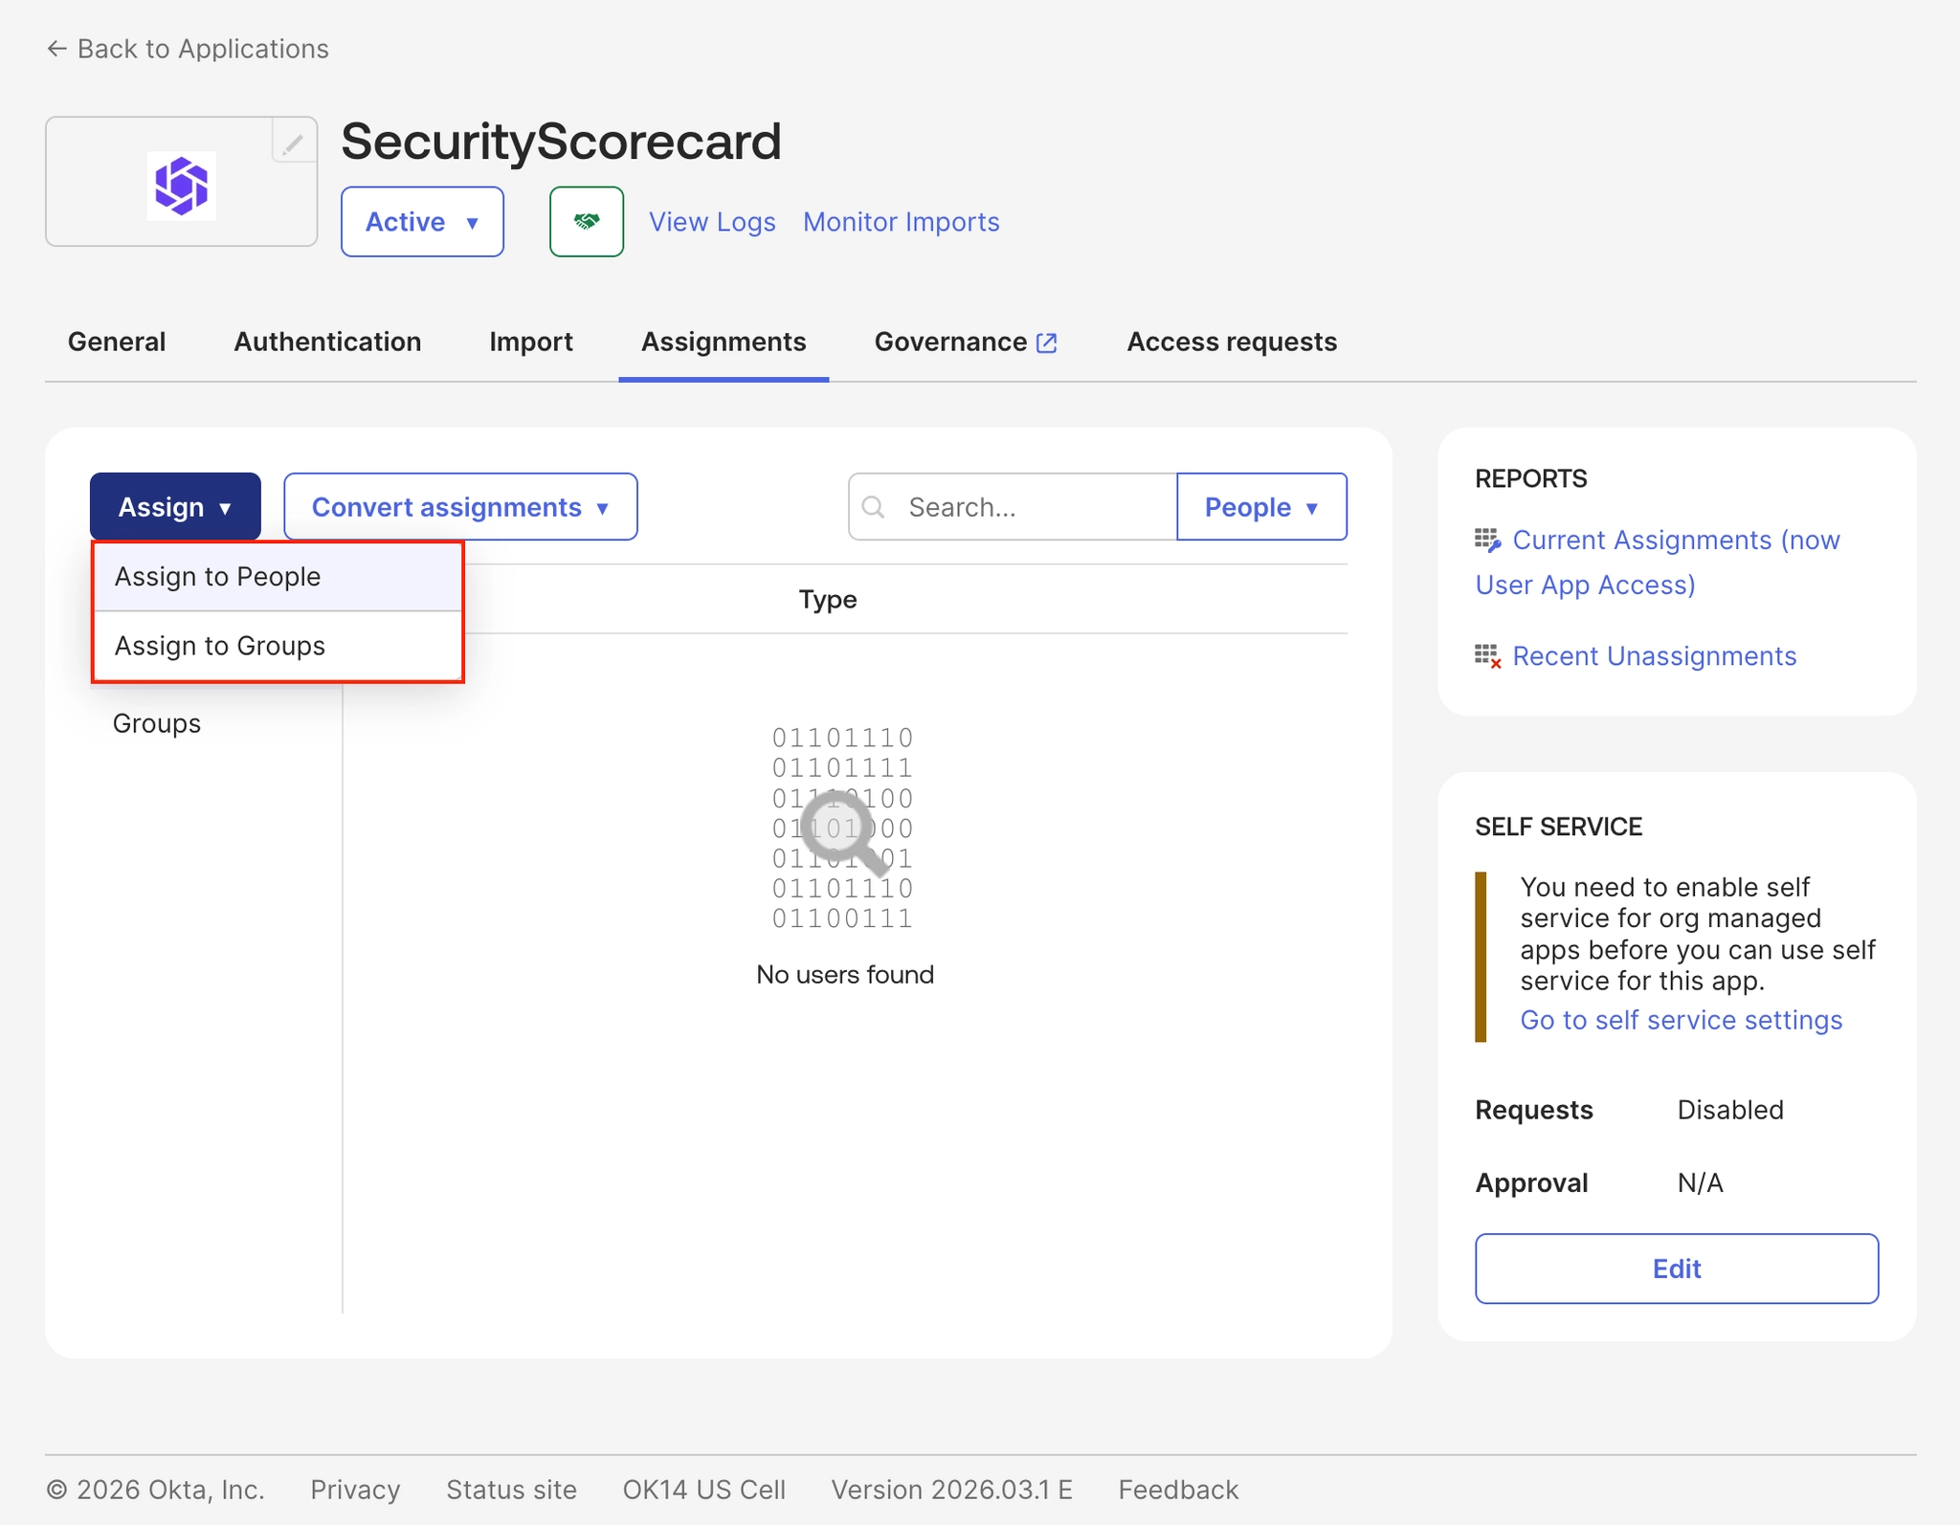Open Go to self service settings link

(x=1681, y=1021)
